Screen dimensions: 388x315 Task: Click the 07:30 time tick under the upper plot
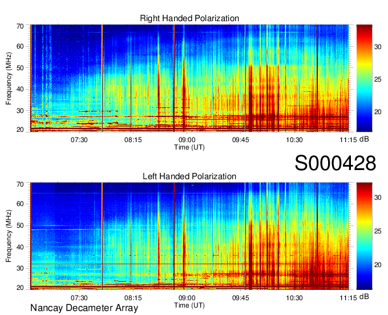(79, 140)
